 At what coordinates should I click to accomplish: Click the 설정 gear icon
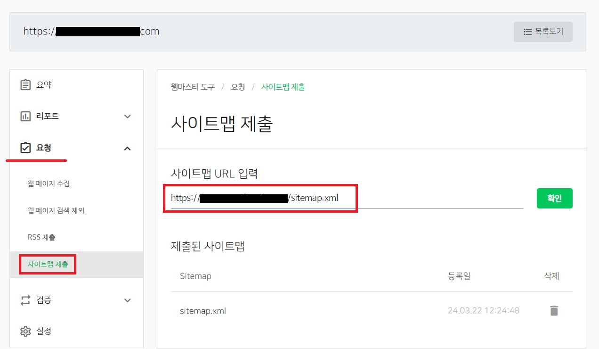(25, 331)
